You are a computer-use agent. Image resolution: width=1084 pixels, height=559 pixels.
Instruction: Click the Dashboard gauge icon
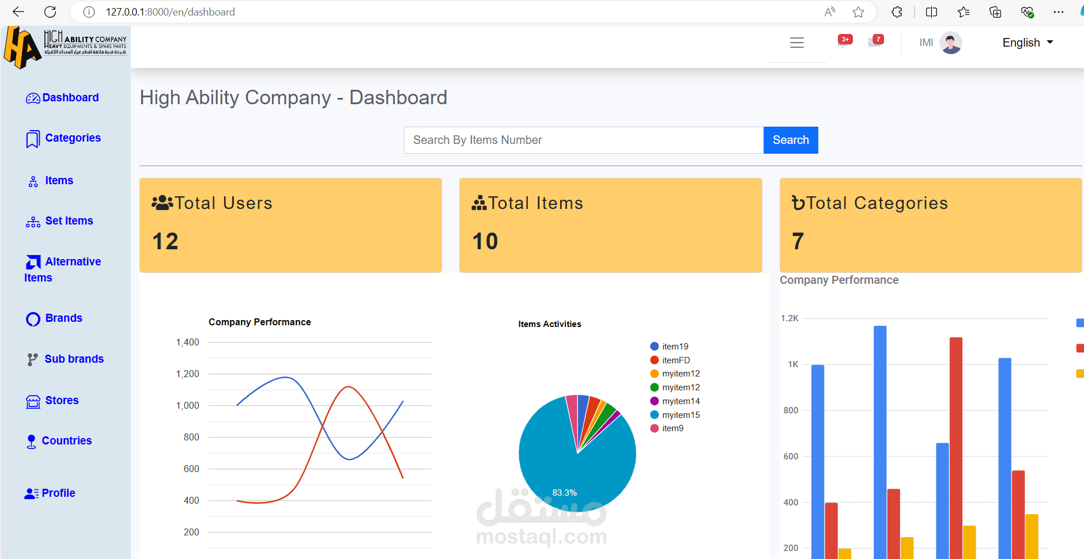pos(33,98)
